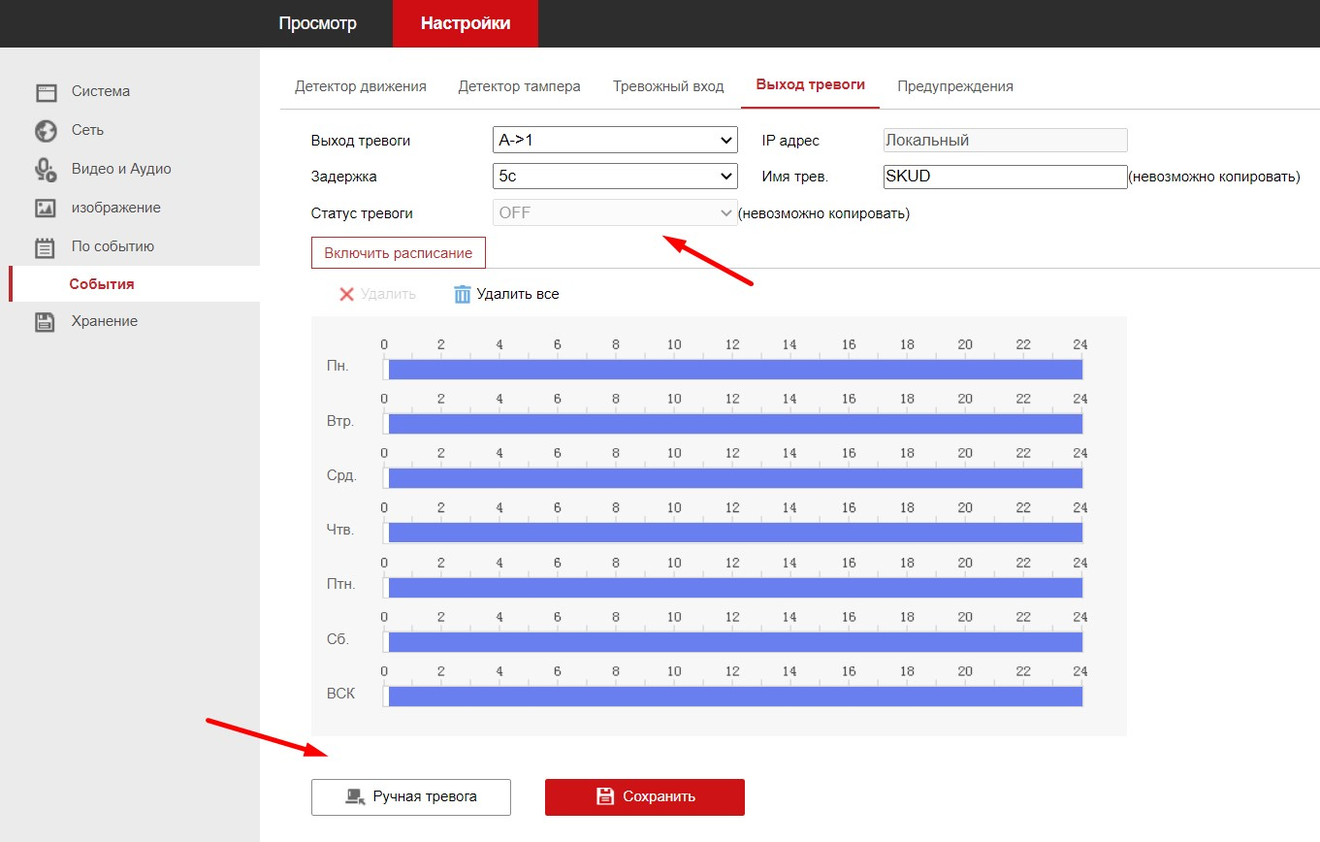Click the Пн. blue schedule bar
This screenshot has height=842, width=1320.
(x=735, y=370)
